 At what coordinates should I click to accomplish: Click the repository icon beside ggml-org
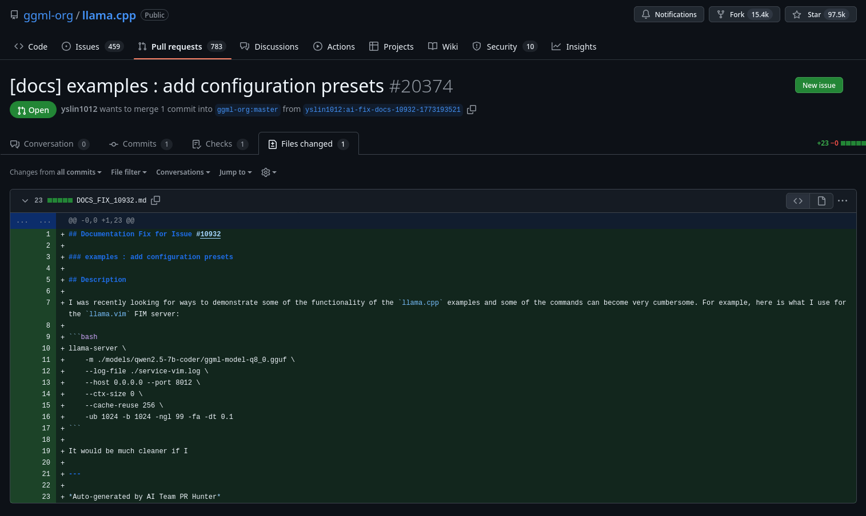(x=14, y=15)
